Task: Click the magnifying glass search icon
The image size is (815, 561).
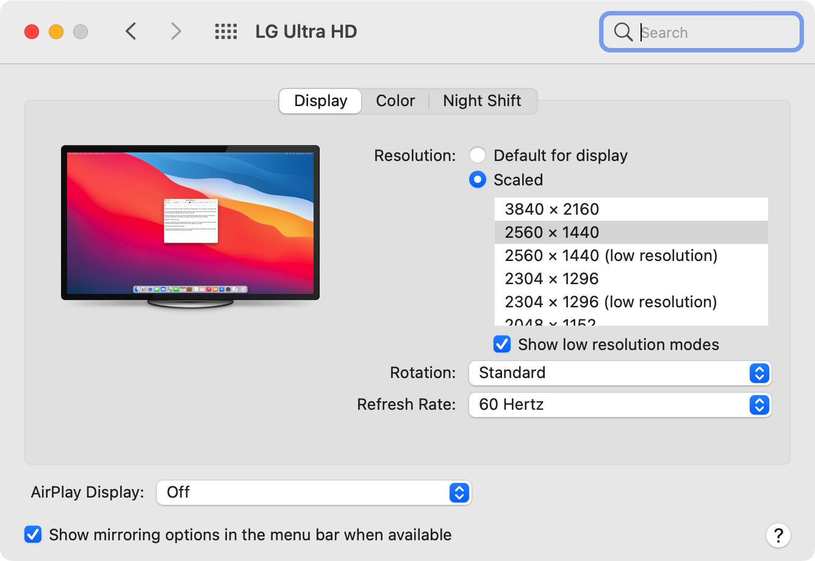Action: click(x=623, y=32)
